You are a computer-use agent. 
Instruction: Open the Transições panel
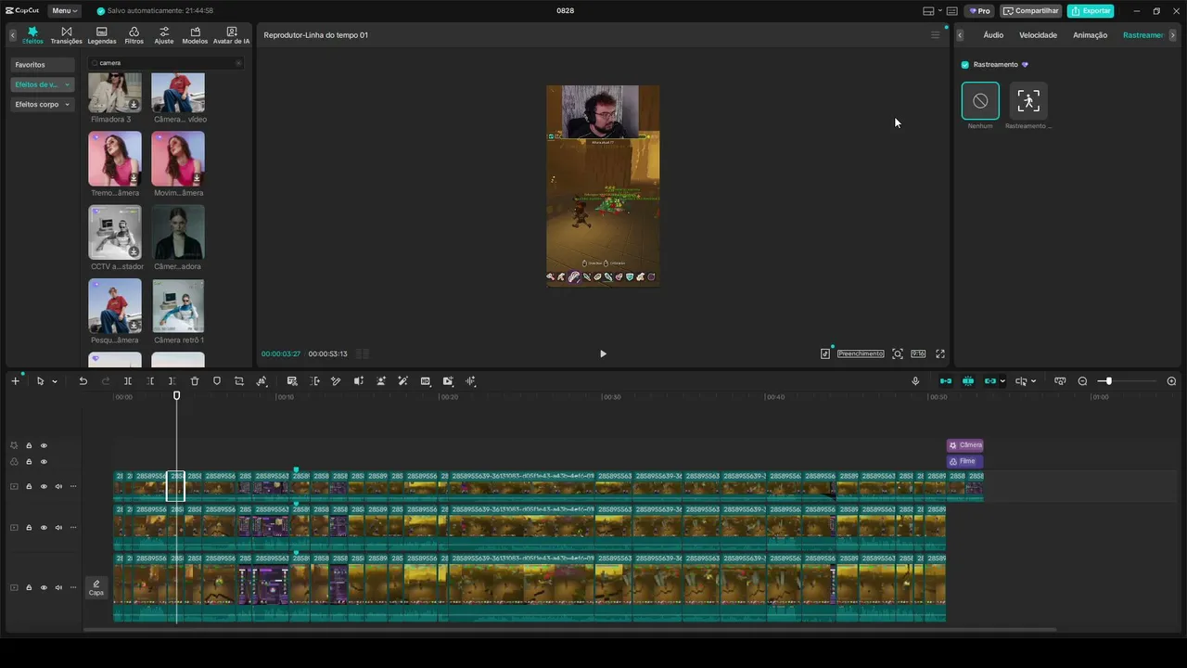[66, 35]
